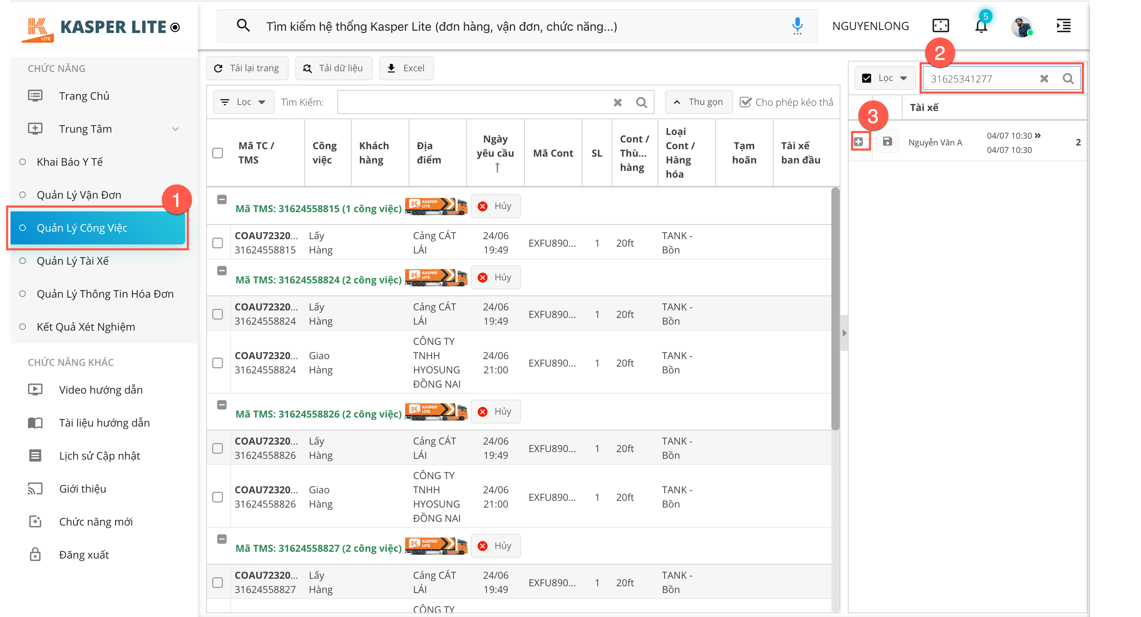Viewport: 1141px width, 617px height.
Task: Click the microphone voice search icon
Action: [797, 26]
